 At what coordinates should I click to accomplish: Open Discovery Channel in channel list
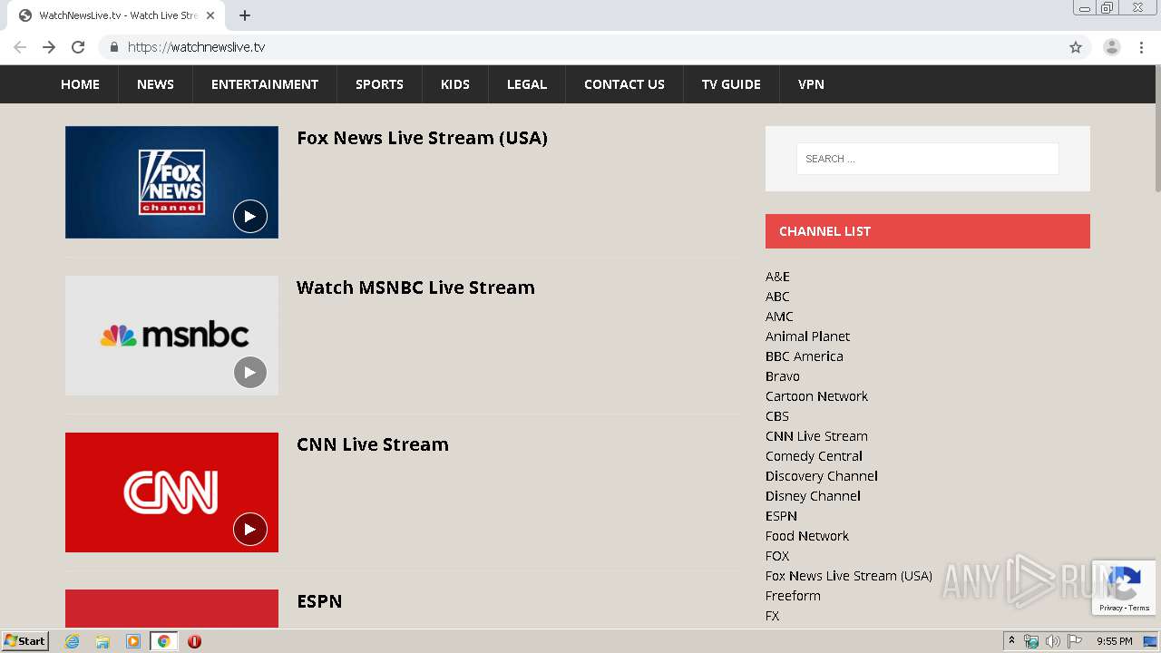click(822, 476)
